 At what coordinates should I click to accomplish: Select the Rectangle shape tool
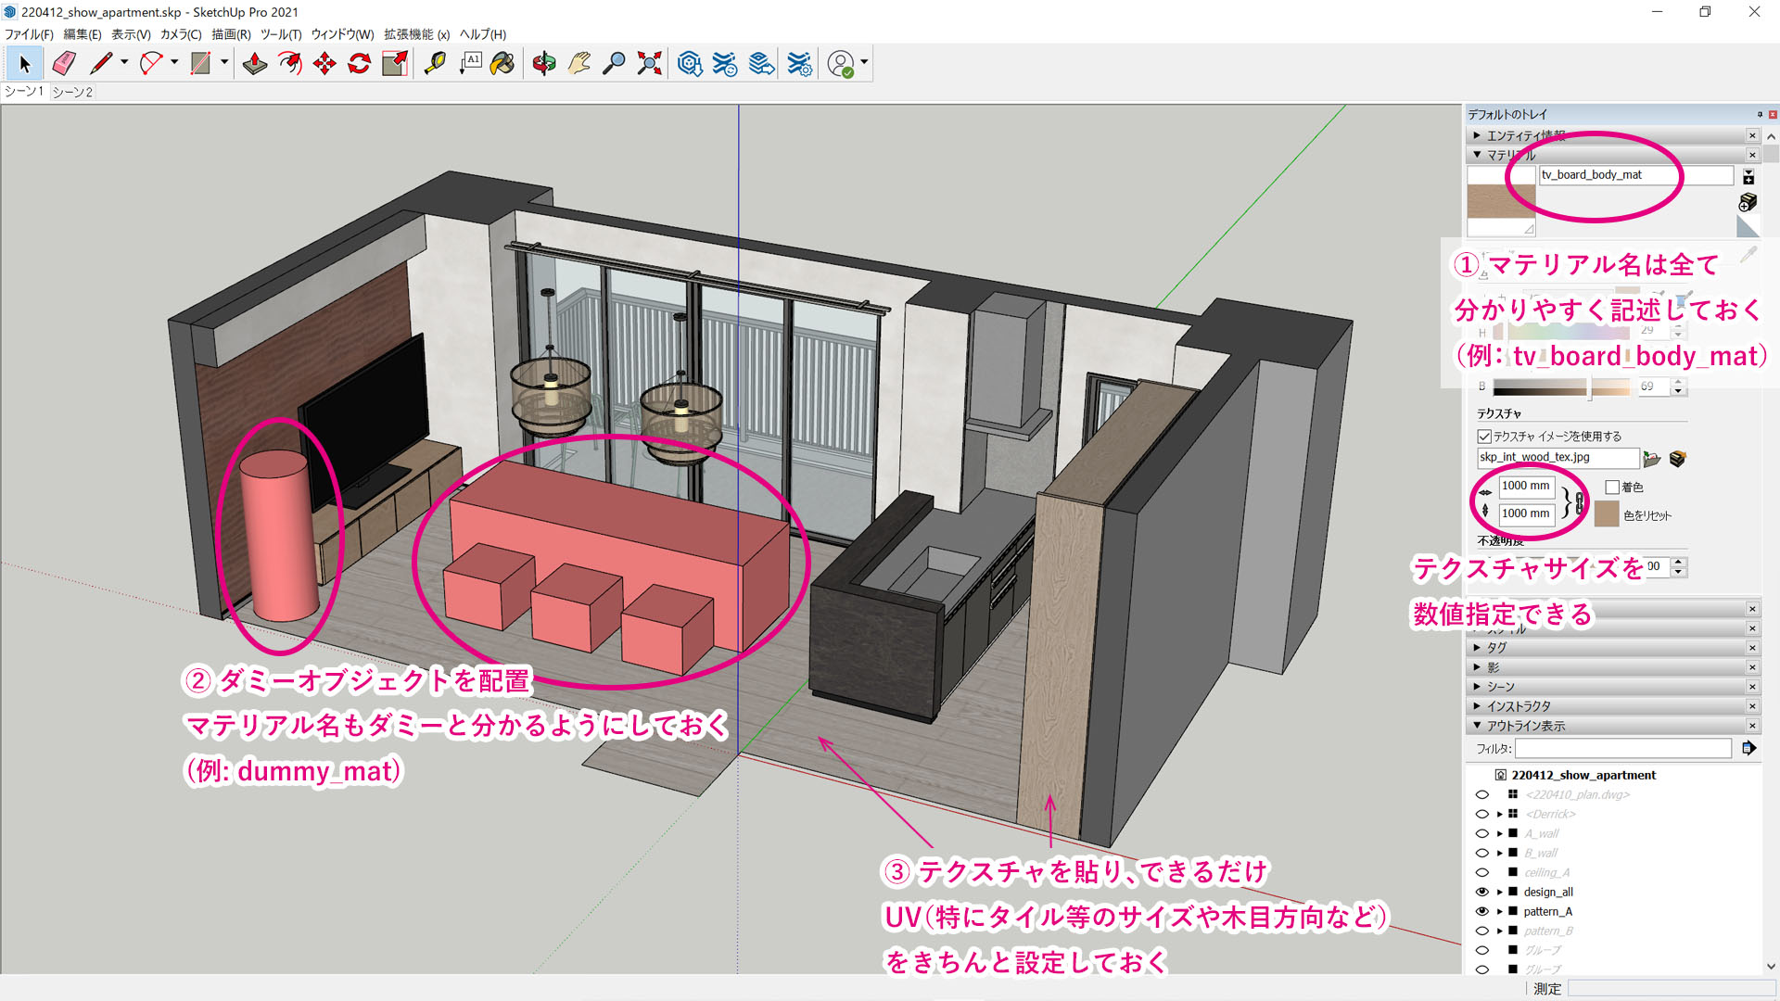click(x=200, y=64)
